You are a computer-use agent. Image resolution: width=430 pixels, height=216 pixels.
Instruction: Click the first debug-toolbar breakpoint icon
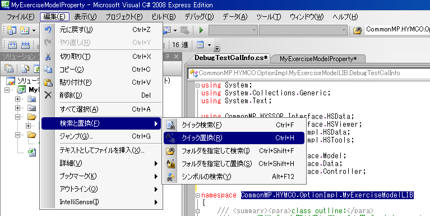(x=13, y=45)
